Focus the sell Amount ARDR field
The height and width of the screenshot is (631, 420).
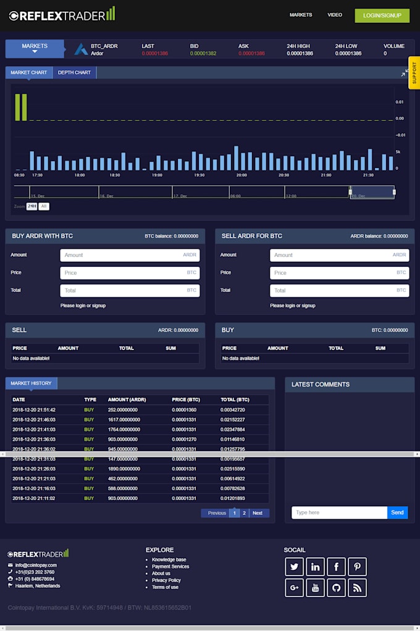340,255
